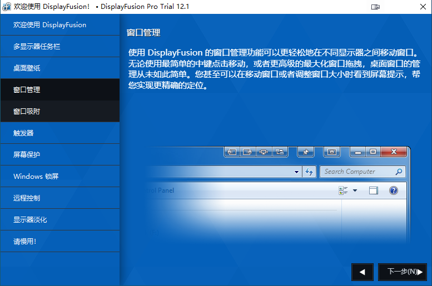Select Windows 锁屏 sidebar entry
This screenshot has width=432, height=286.
pos(60,176)
